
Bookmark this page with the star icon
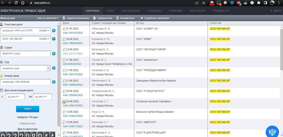pyautogui.click(x=204, y=3)
